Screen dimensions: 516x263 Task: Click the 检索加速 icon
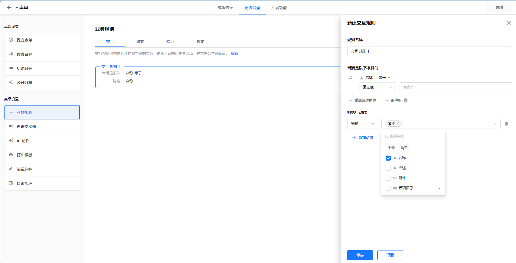coord(11,183)
